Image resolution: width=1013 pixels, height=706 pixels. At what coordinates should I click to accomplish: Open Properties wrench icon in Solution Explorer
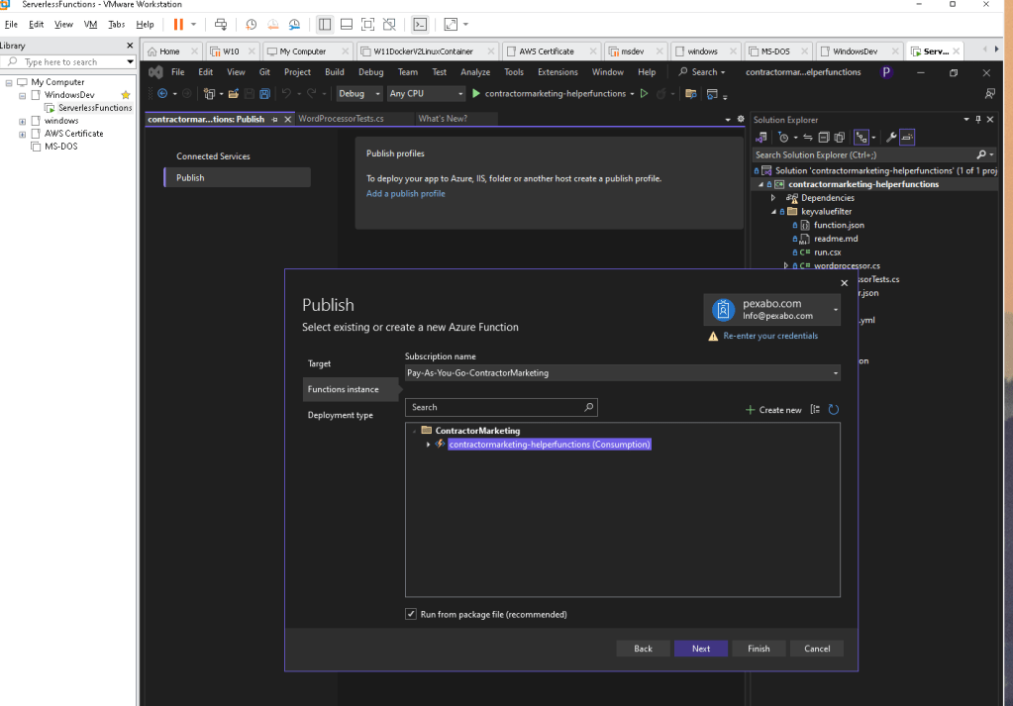(891, 137)
